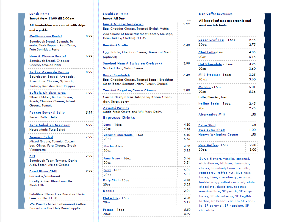Select the Turkey Avocado Panini title
Viewport: 288px width, 222px height.
tap(49, 72)
